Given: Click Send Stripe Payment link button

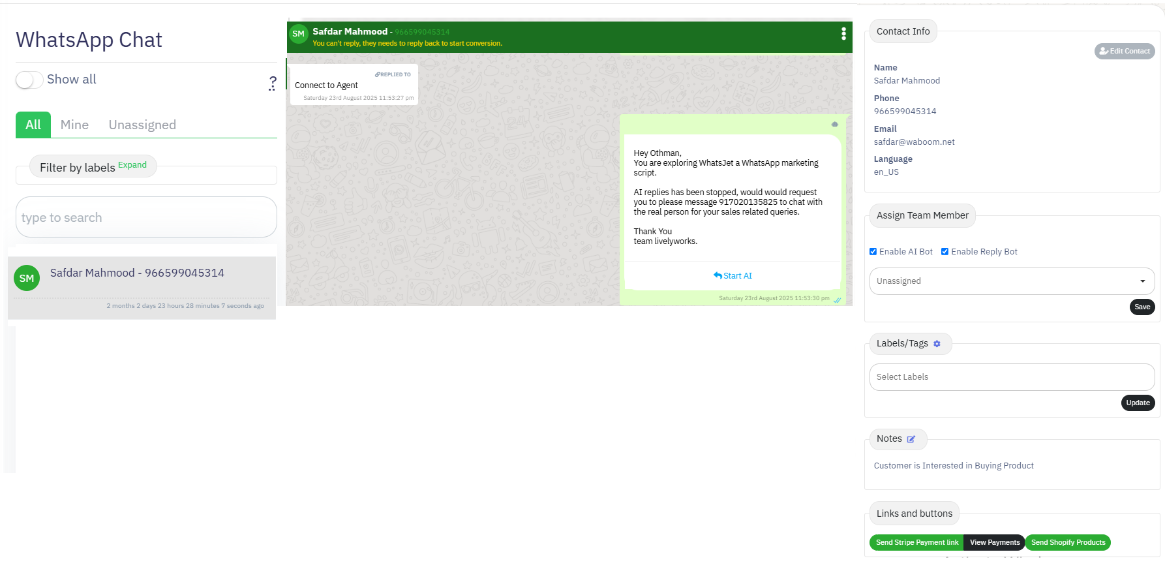Looking at the screenshot, I should (x=916, y=542).
